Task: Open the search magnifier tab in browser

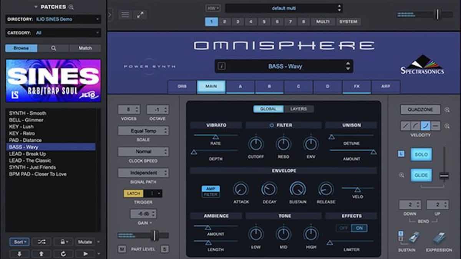Action: coord(53,48)
